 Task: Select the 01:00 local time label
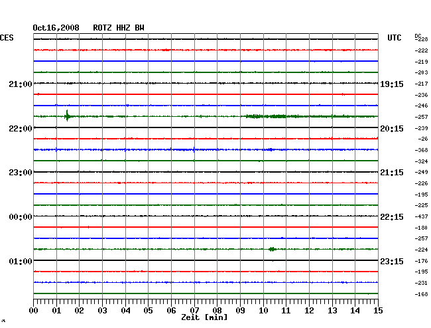click(x=21, y=261)
